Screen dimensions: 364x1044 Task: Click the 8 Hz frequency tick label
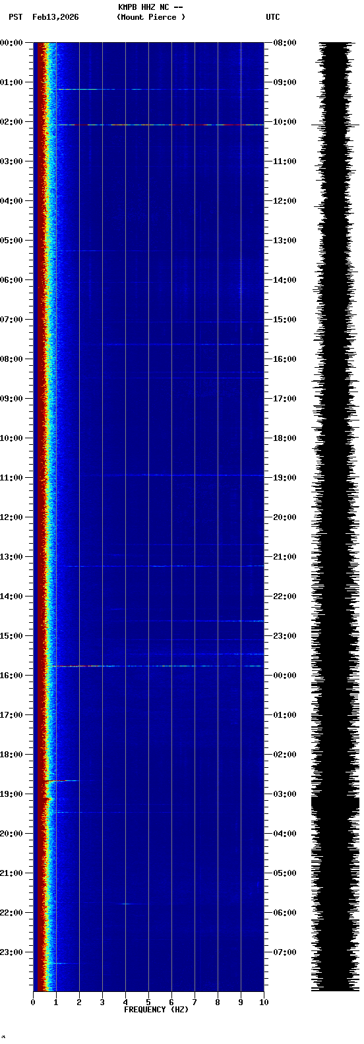coord(218,1002)
